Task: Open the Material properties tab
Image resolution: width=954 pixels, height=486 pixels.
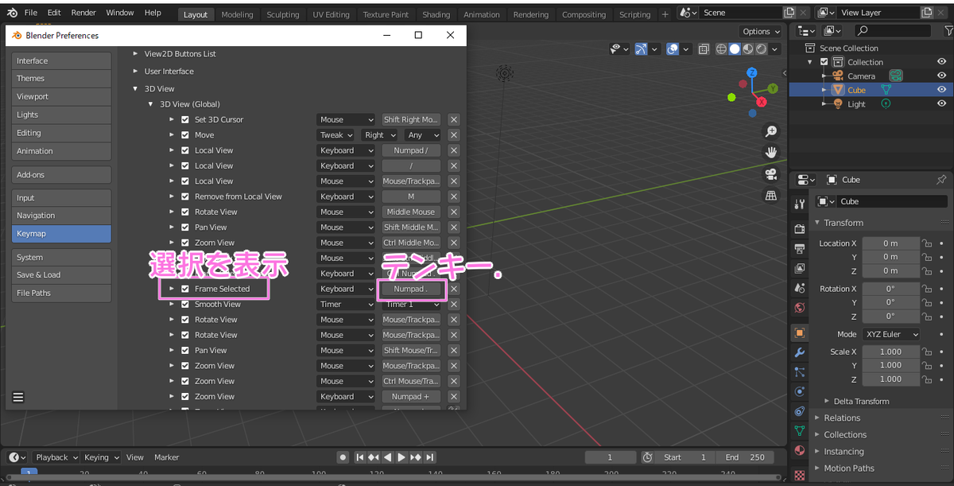Action: click(x=800, y=450)
